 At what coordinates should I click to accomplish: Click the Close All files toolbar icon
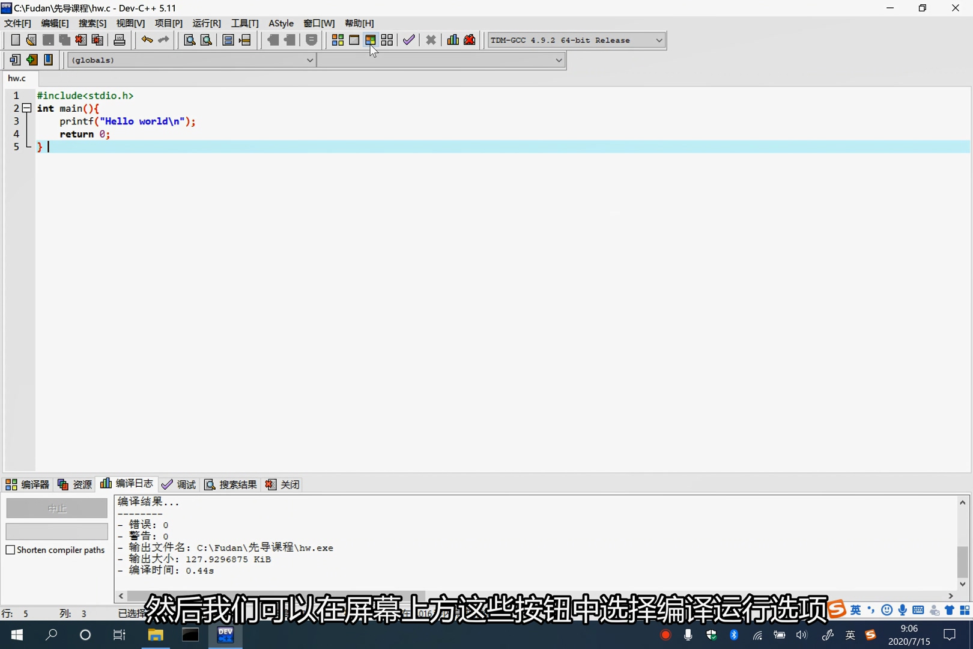97,40
